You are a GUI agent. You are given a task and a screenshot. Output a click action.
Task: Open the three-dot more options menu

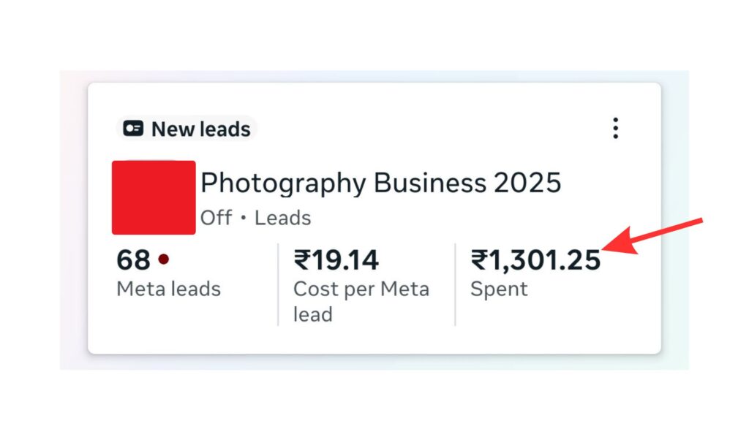point(615,129)
